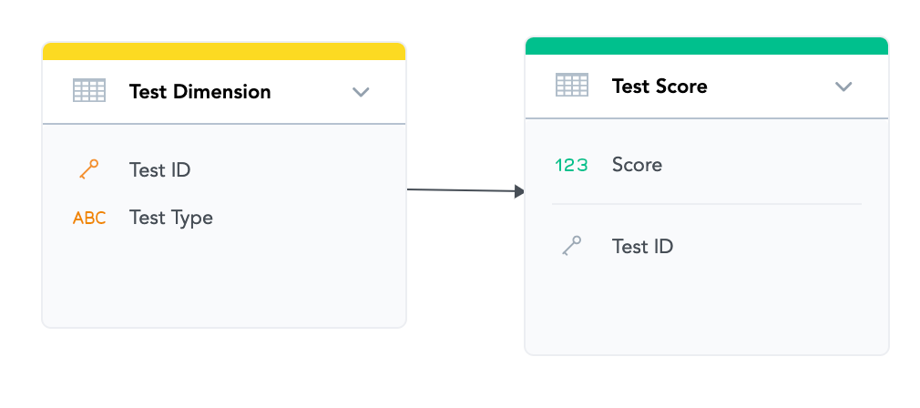Screen dimensions: 920x408
Task: Select the grey key icon in Test Score
Action: (x=571, y=246)
